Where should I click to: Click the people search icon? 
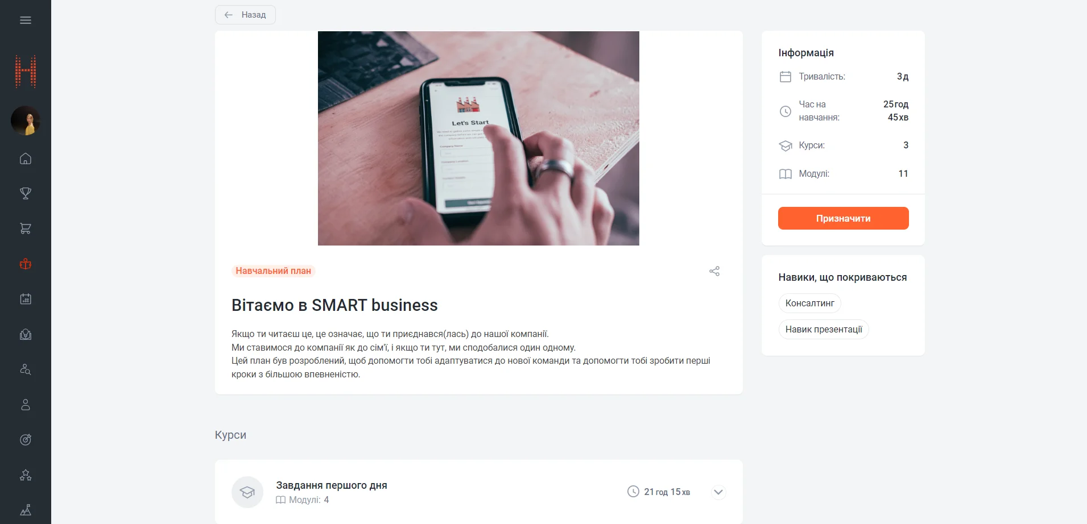point(26,369)
